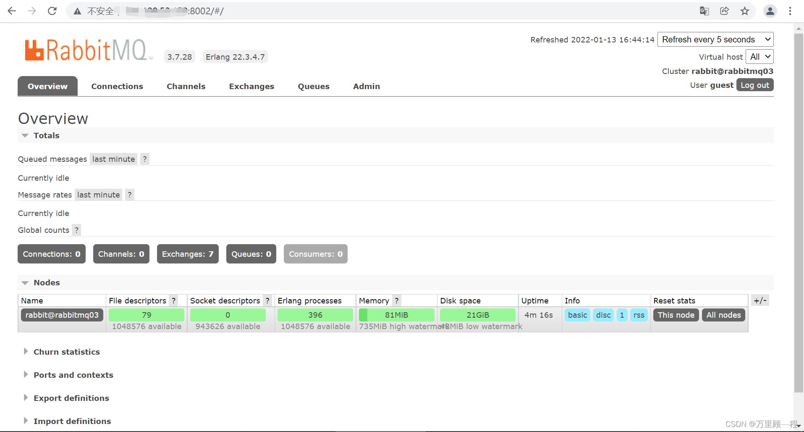The width and height of the screenshot is (804, 432).
Task: Go forward with browser forward arrow
Action: (32, 11)
